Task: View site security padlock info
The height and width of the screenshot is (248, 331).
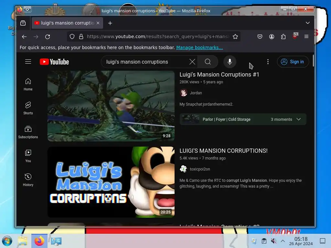Action: (x=81, y=37)
